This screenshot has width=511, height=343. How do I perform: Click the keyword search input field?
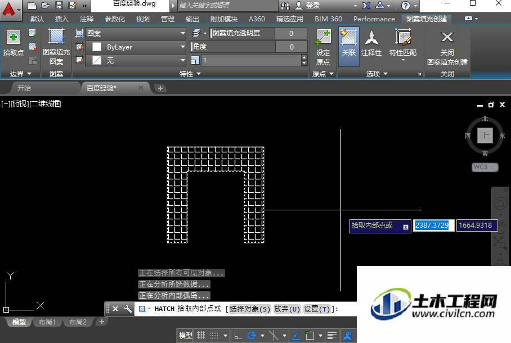coord(227,5)
